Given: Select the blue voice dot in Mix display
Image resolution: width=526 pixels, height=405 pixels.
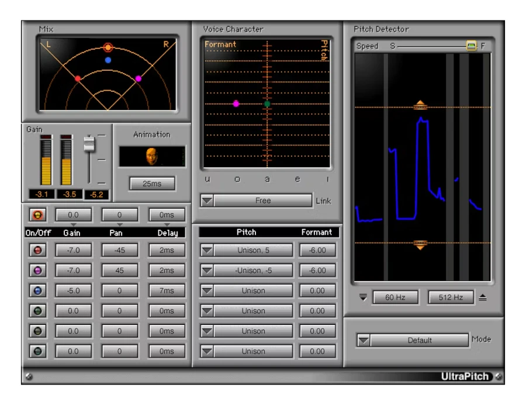Looking at the screenshot, I should click(x=108, y=60).
